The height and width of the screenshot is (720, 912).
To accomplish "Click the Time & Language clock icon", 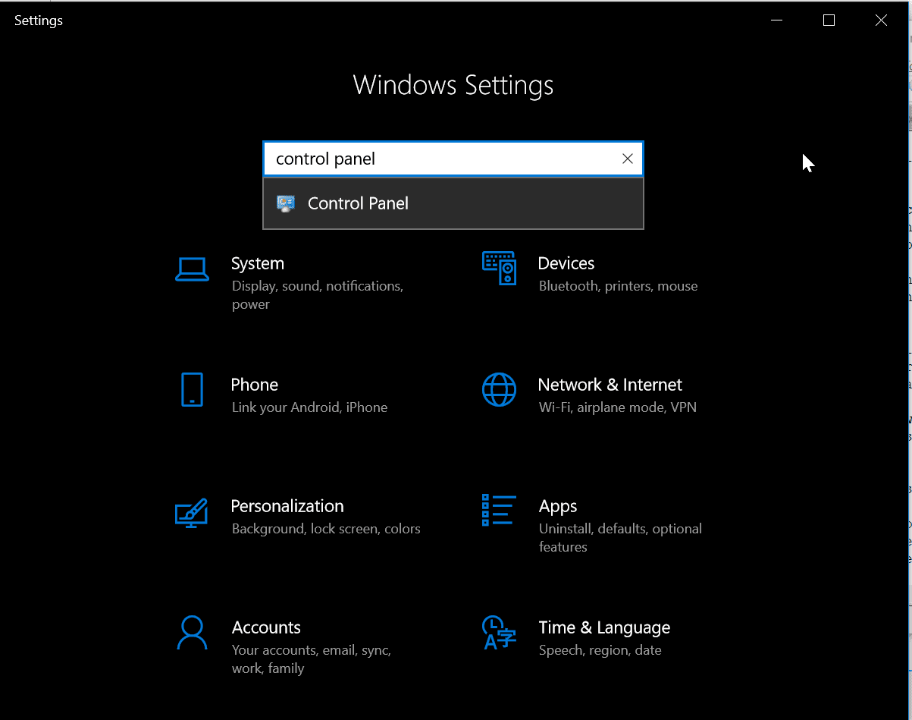I will click(499, 633).
